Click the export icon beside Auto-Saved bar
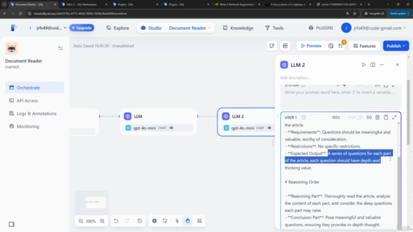The height and width of the screenshot is (232, 413). click(272, 46)
